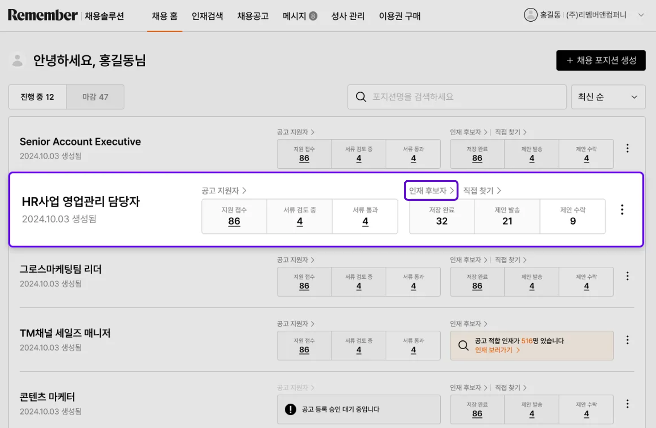Image resolution: width=656 pixels, height=428 pixels.
Task: Go to the 성사 관리 menu
Action: [x=348, y=16]
